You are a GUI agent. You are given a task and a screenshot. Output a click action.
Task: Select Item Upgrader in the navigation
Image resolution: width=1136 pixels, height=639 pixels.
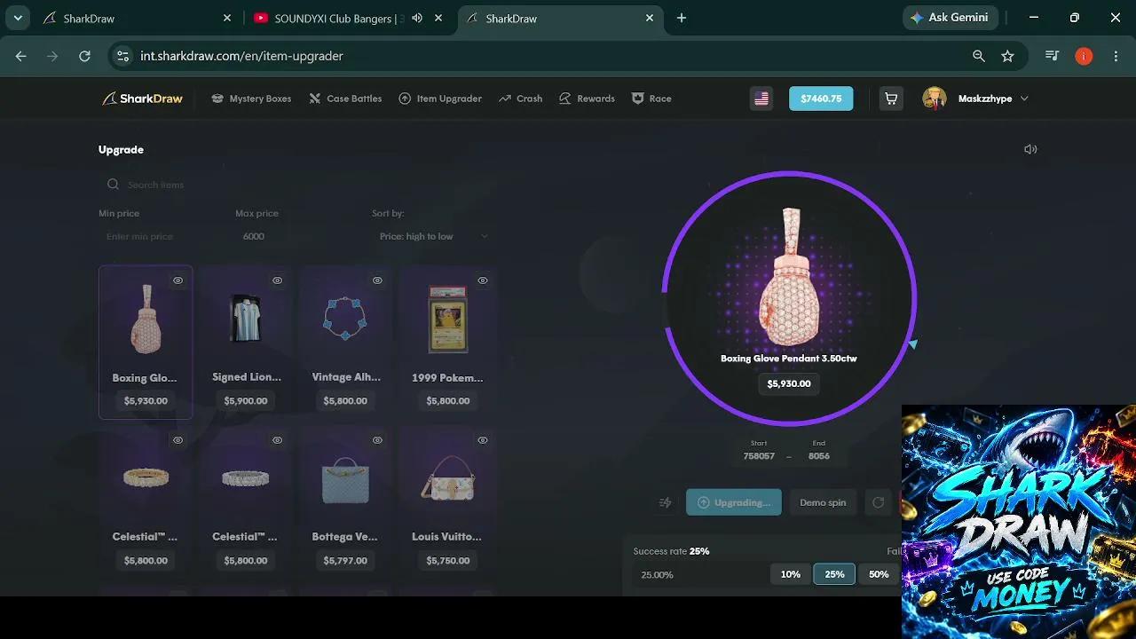tap(440, 99)
